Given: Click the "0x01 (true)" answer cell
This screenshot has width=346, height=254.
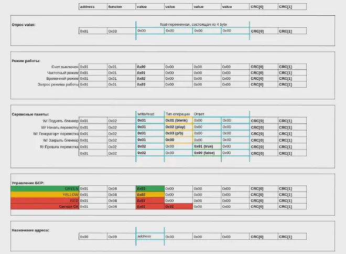Looking at the screenshot, I should [x=207, y=146].
